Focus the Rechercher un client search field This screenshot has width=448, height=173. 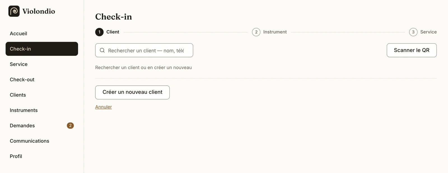tap(144, 50)
